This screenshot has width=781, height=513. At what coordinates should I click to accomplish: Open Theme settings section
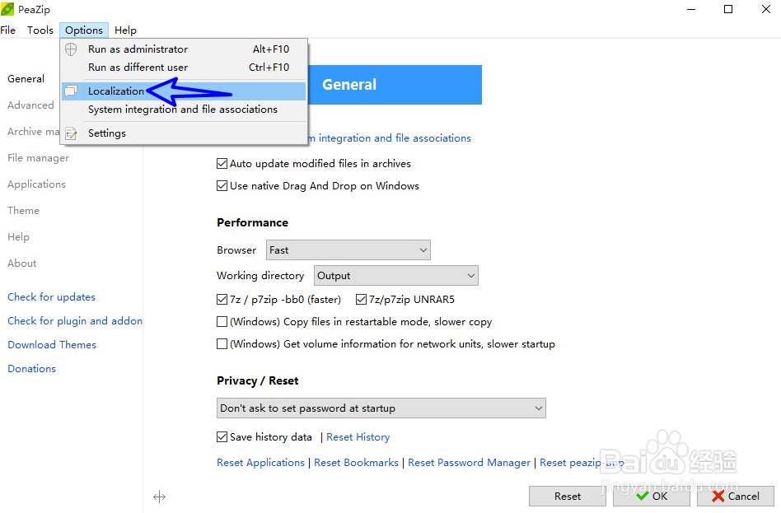pyautogui.click(x=23, y=211)
